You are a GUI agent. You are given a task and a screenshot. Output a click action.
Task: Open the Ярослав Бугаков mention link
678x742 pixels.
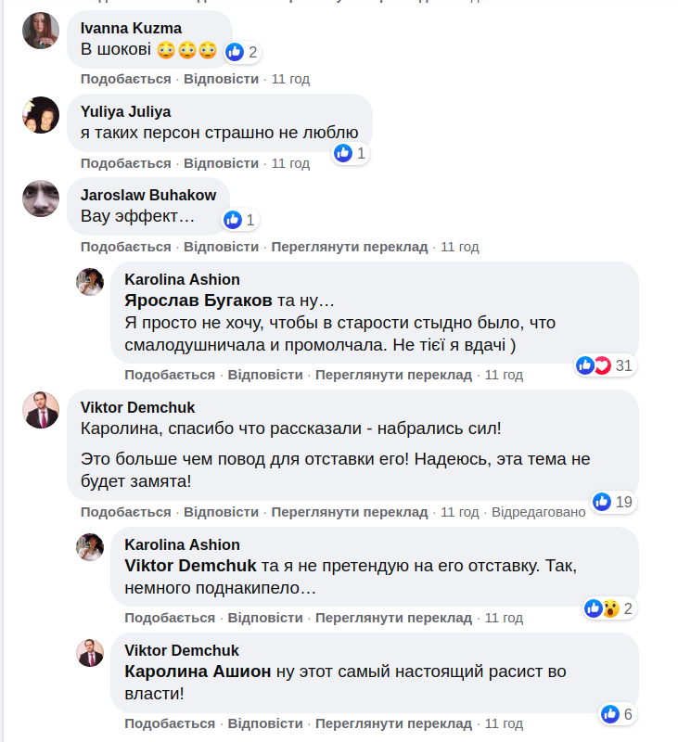pos(198,301)
